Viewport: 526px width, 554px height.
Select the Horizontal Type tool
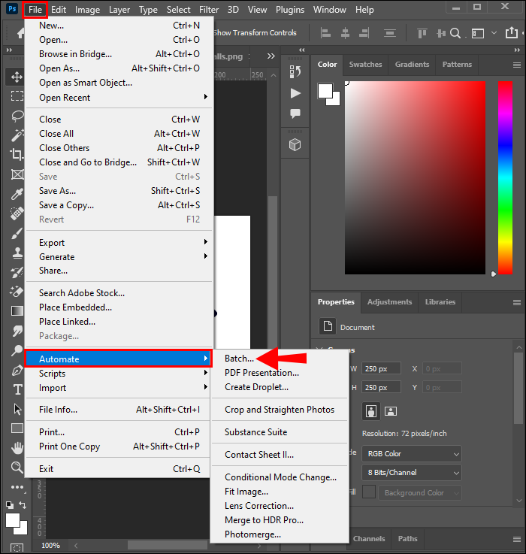click(x=17, y=389)
